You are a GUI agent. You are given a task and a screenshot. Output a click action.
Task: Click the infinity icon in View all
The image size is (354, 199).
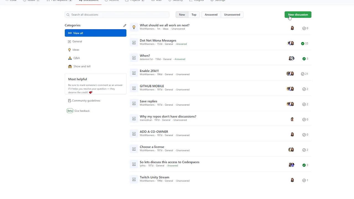click(70, 33)
